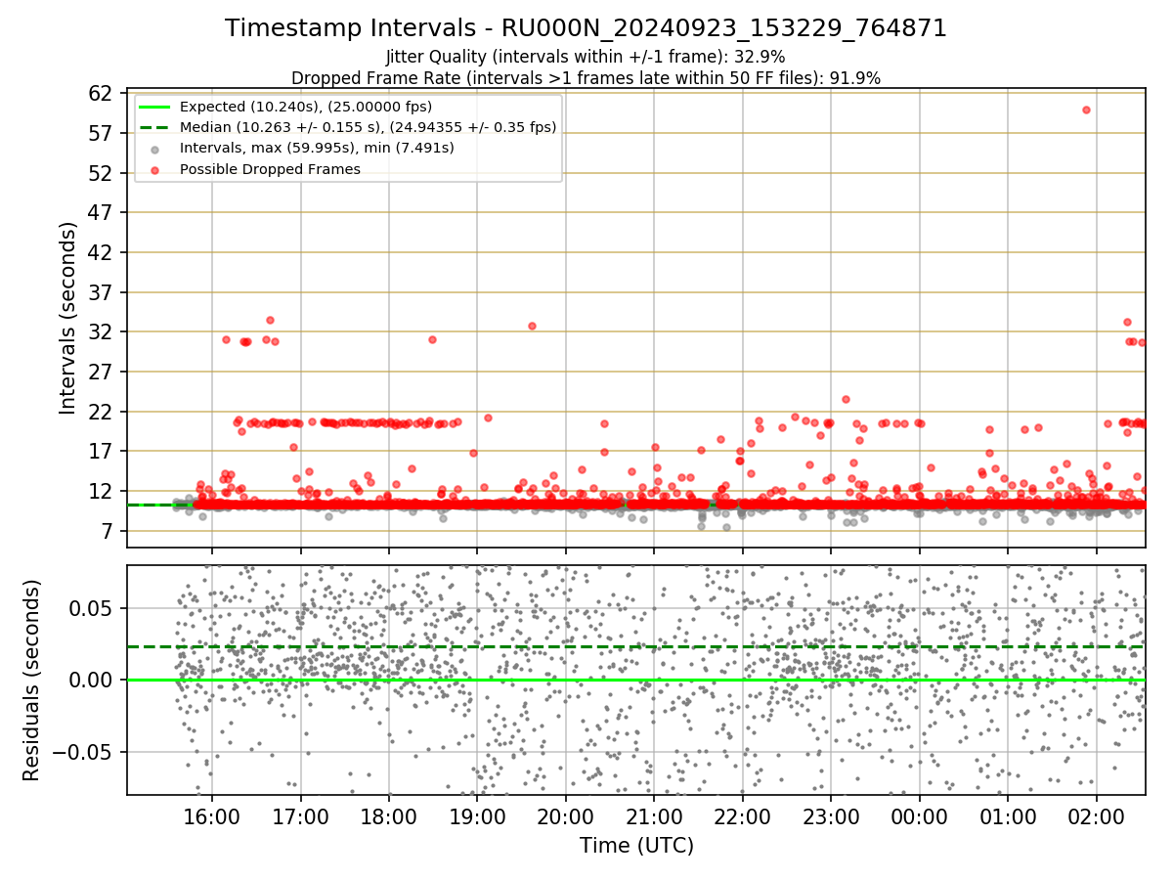Image resolution: width=1173 pixels, height=880 pixels.
Task: Click the plot title 'Timestamp Intervals - RU000N_20240923_153229_764871'
Action: (x=586, y=28)
